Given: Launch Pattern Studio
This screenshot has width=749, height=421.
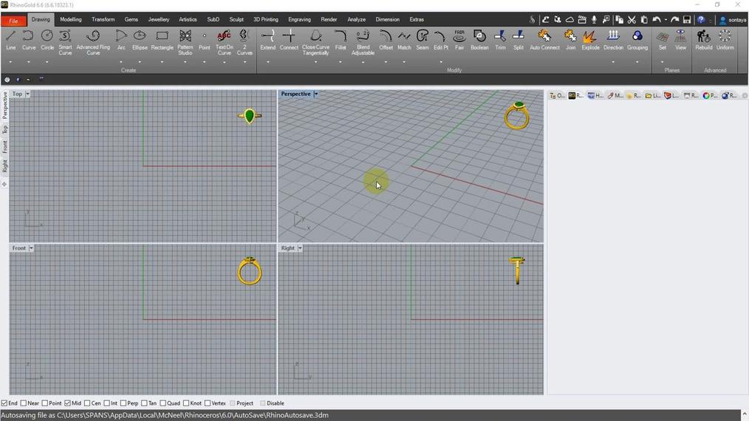Looking at the screenshot, I should click(x=185, y=43).
